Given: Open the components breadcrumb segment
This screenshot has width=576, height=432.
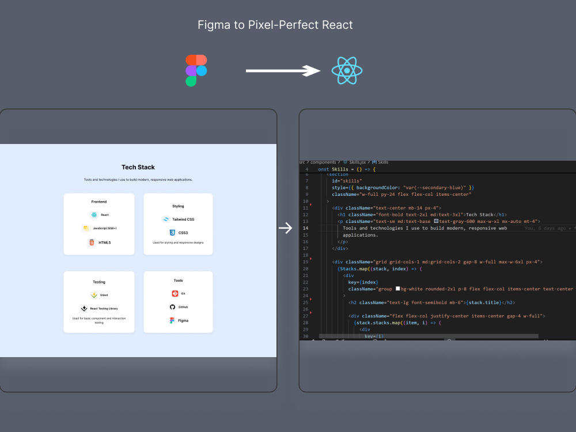Looking at the screenshot, I should [x=323, y=162].
